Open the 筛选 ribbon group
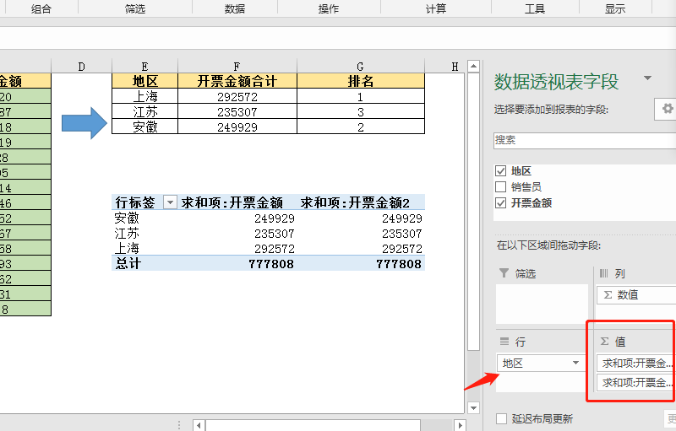Screen dimensions: 676x431 (x=135, y=8)
